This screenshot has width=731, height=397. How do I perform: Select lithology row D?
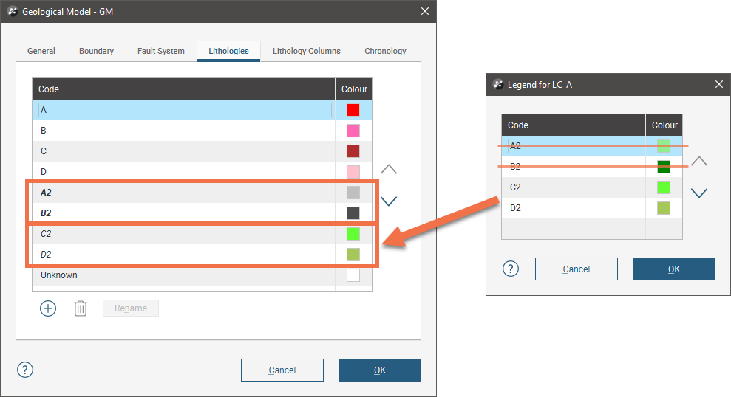click(x=202, y=172)
